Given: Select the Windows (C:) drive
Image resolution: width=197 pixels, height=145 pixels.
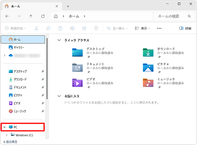Looking at the screenshot, I should 22,135.
